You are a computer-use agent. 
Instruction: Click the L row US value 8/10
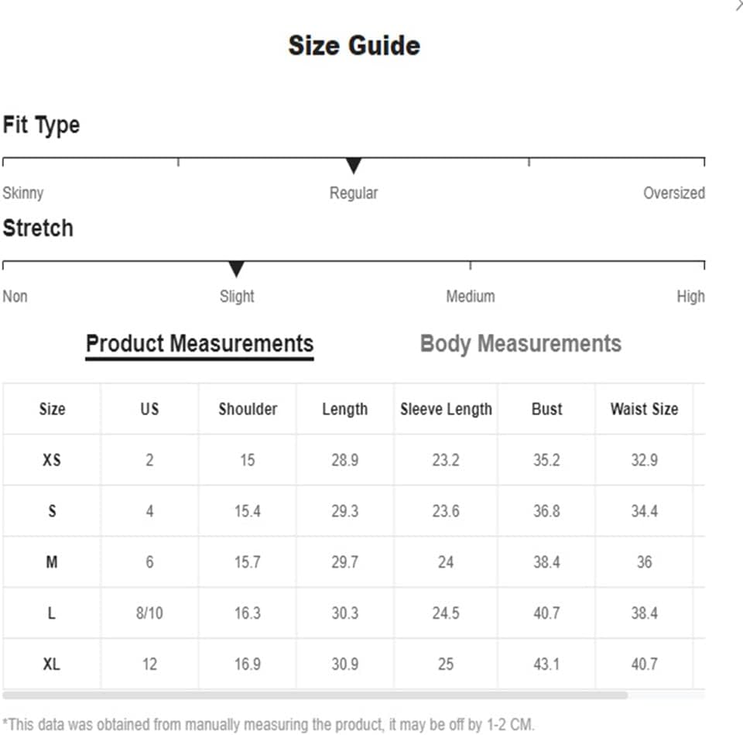tap(149, 613)
